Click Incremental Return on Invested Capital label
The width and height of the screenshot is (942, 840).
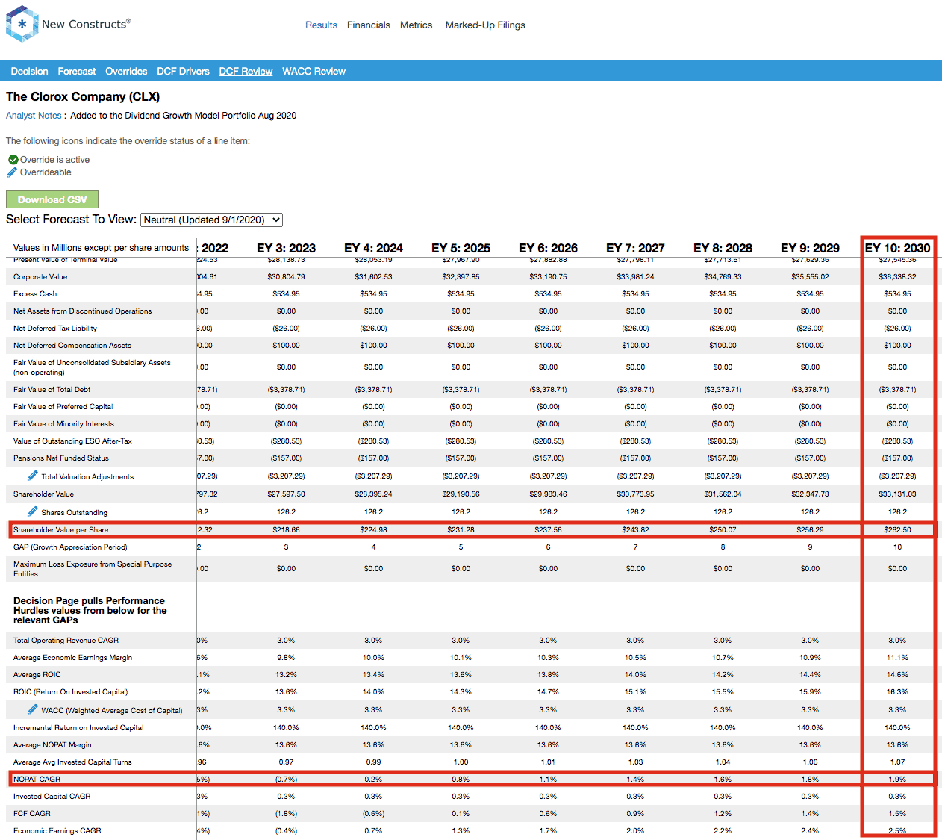[78, 728]
